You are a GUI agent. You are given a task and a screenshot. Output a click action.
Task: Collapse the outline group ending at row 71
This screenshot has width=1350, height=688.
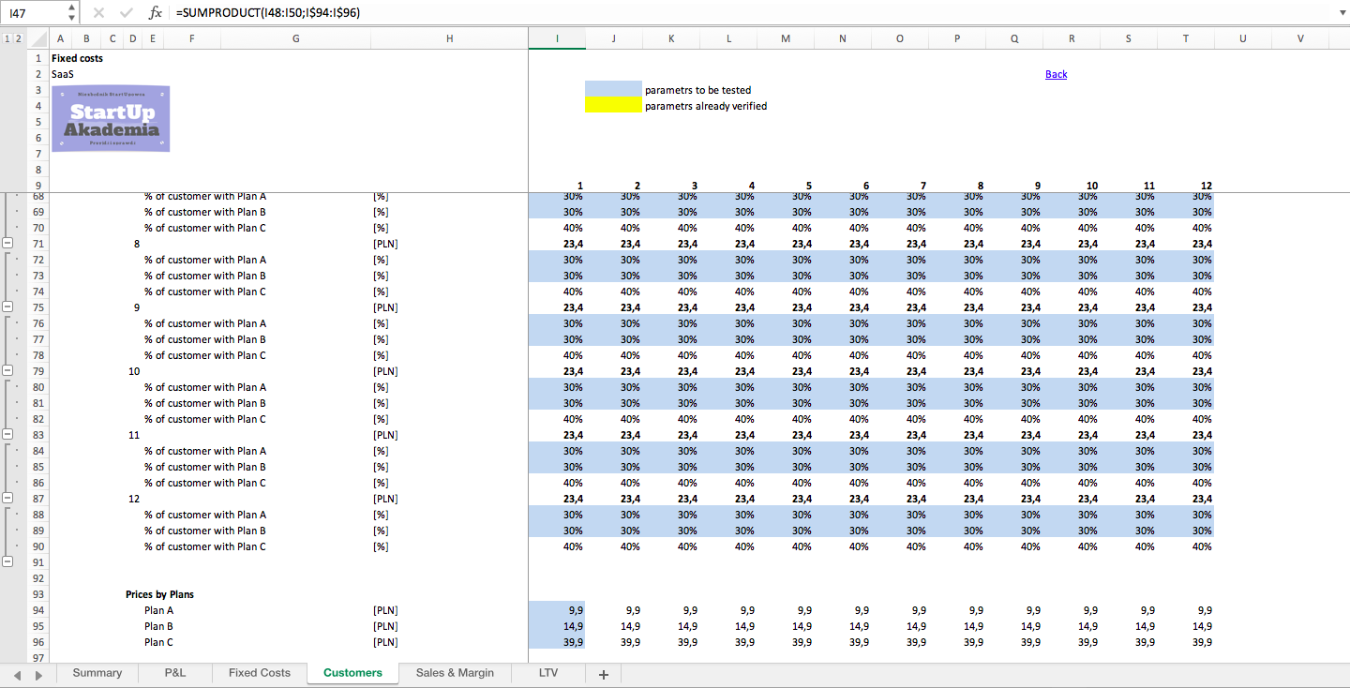point(8,244)
